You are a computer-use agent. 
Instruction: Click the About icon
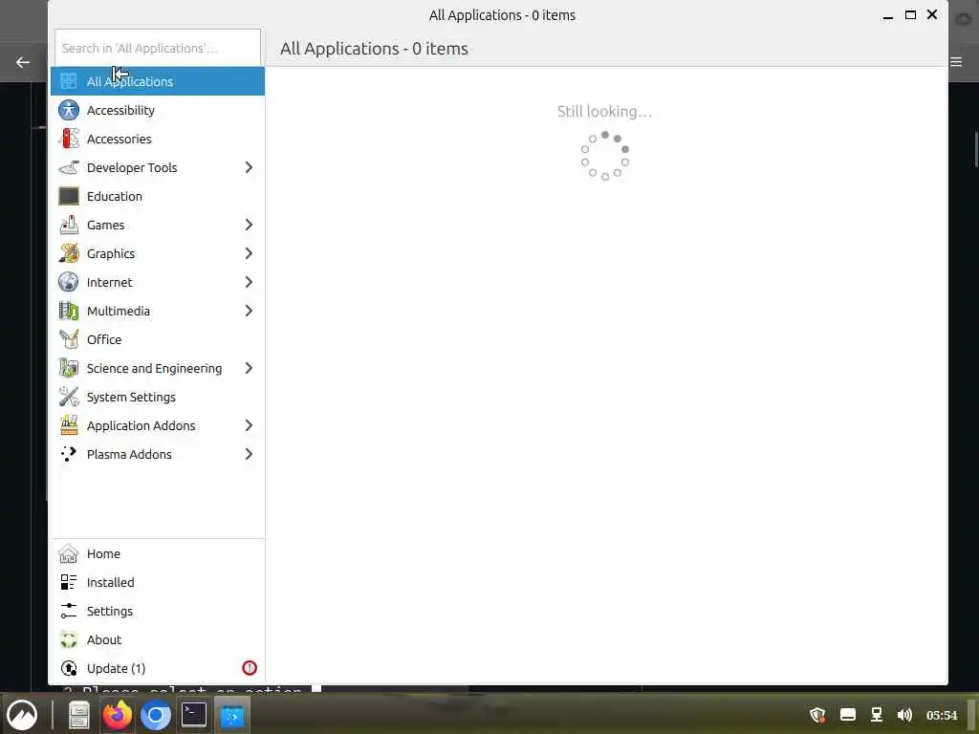(x=69, y=639)
